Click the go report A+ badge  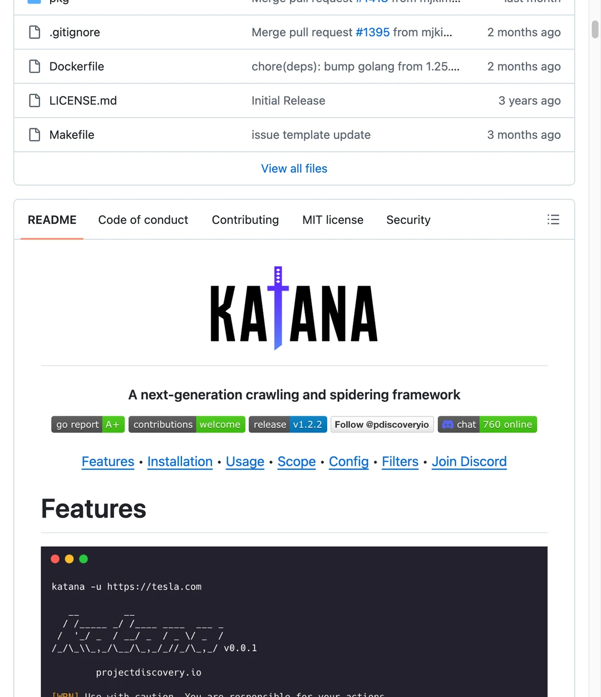(87, 425)
